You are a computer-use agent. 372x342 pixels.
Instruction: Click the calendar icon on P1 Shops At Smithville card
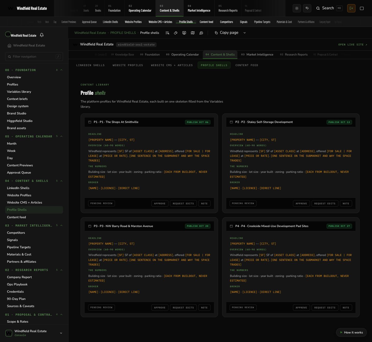(x=90, y=122)
